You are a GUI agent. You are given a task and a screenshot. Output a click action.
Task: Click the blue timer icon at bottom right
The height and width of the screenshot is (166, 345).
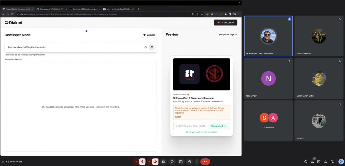coord(341,161)
